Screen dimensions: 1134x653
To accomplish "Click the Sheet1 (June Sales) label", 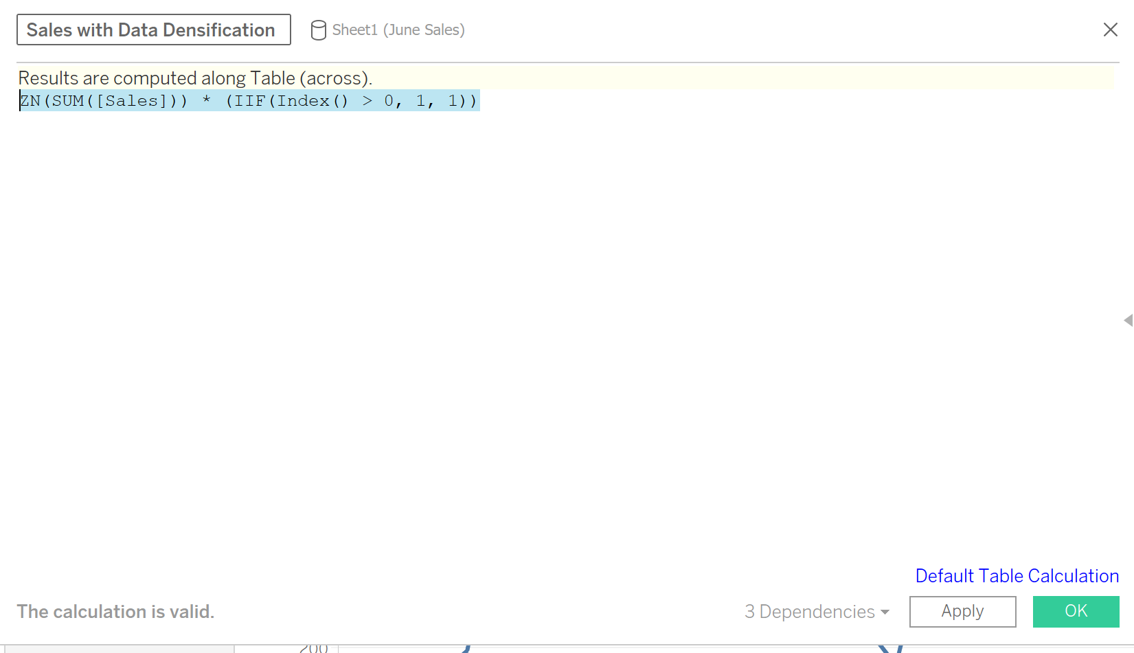I will (398, 30).
